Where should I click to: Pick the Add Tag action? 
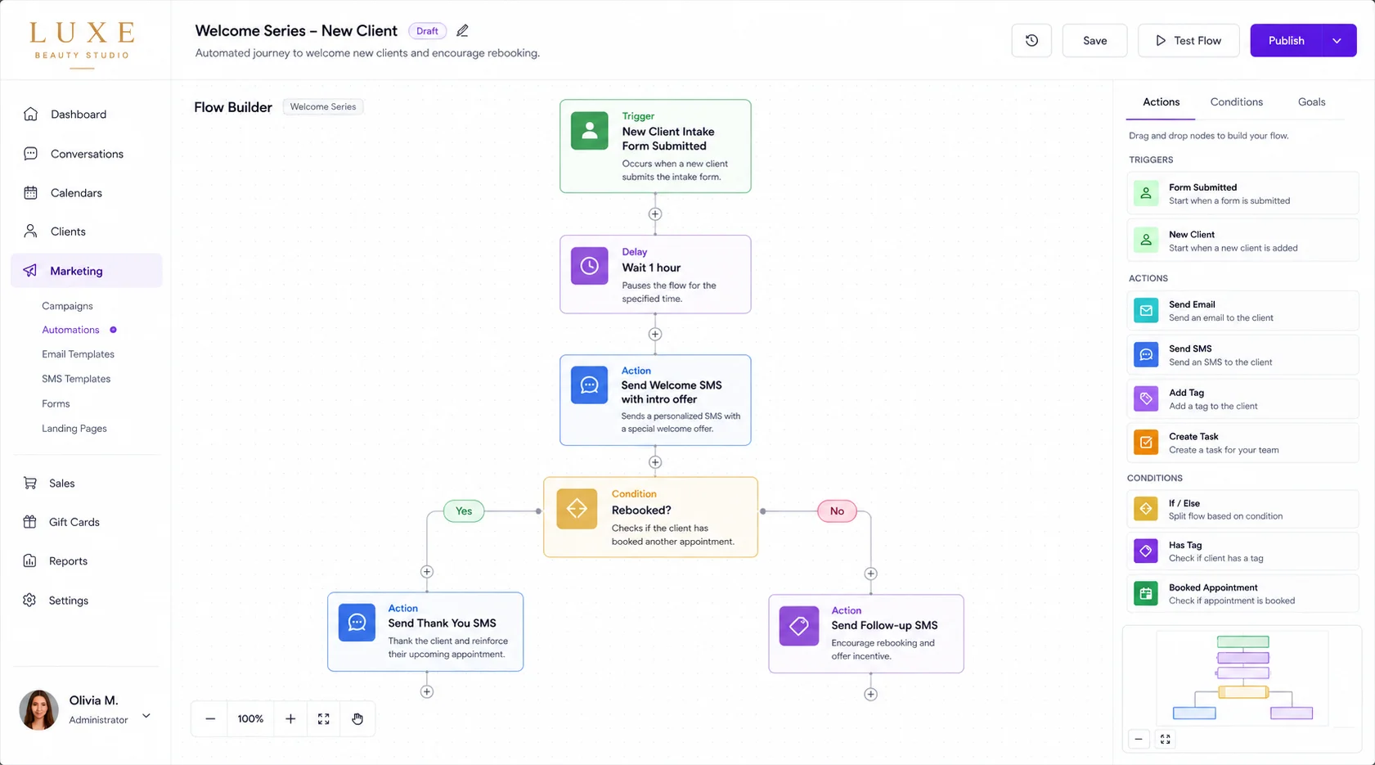[x=1242, y=399]
